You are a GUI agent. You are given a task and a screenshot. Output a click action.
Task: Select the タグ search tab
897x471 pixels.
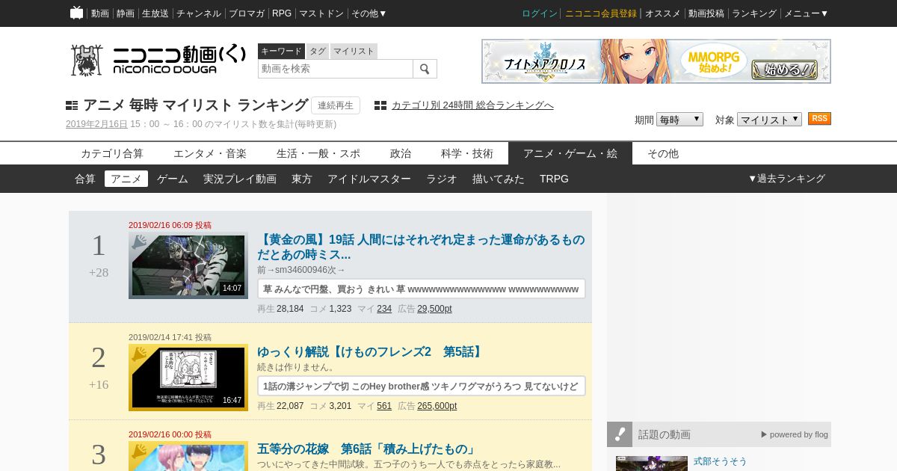pyautogui.click(x=318, y=51)
